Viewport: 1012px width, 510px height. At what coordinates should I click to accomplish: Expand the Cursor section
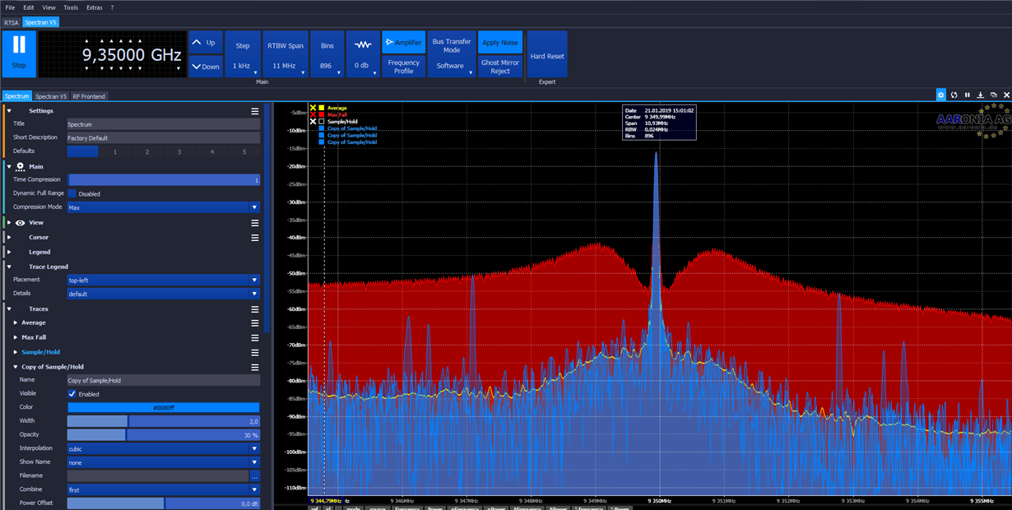39,238
